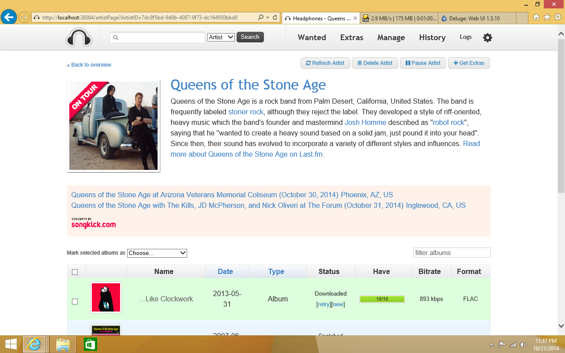Click the browser forward arrow button
This screenshot has width=565, height=353.
[24, 18]
